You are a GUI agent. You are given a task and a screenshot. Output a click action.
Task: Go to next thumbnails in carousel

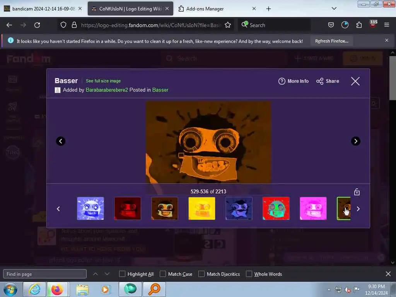click(x=358, y=209)
